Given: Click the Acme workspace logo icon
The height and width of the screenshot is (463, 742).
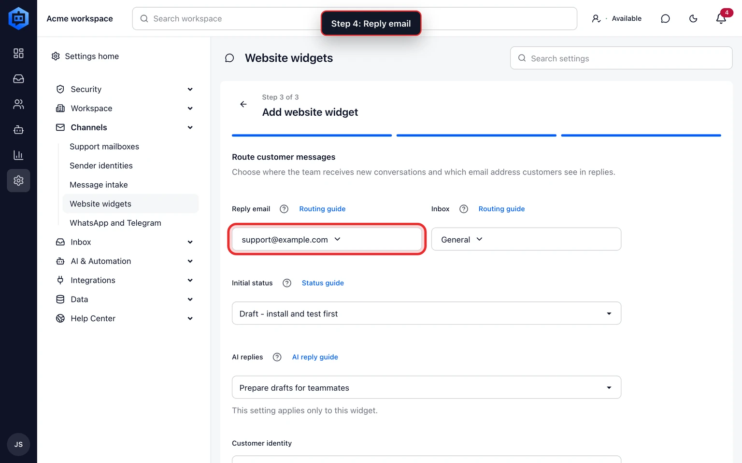Looking at the screenshot, I should 18,18.
